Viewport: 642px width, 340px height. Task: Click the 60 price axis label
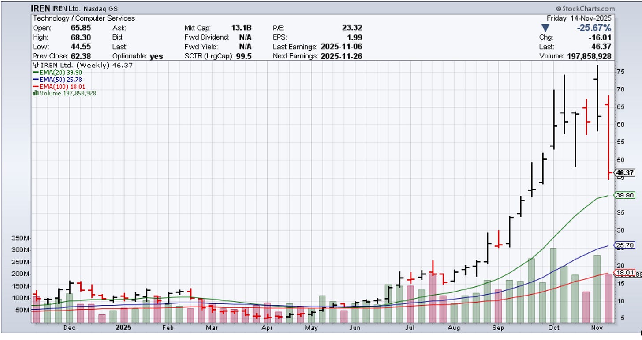621,124
